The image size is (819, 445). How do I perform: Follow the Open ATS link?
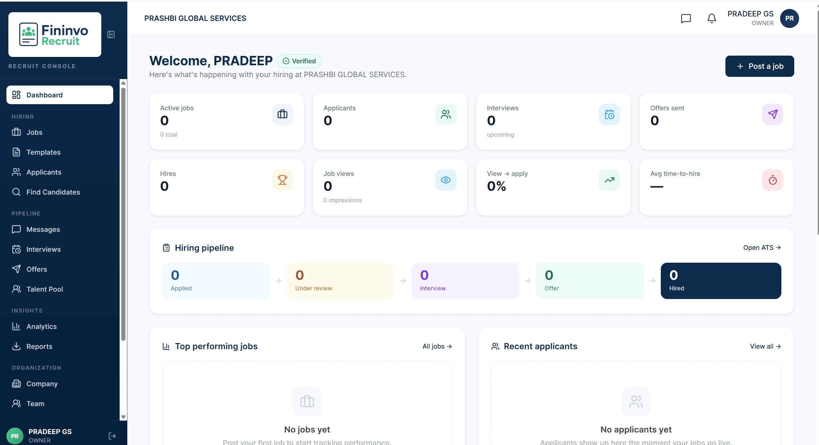click(x=762, y=248)
